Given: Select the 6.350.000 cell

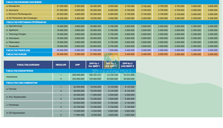Looking at the screenshot, I should click(96, 115).
